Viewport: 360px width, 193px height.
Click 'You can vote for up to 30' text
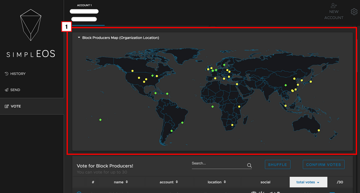click(102, 172)
